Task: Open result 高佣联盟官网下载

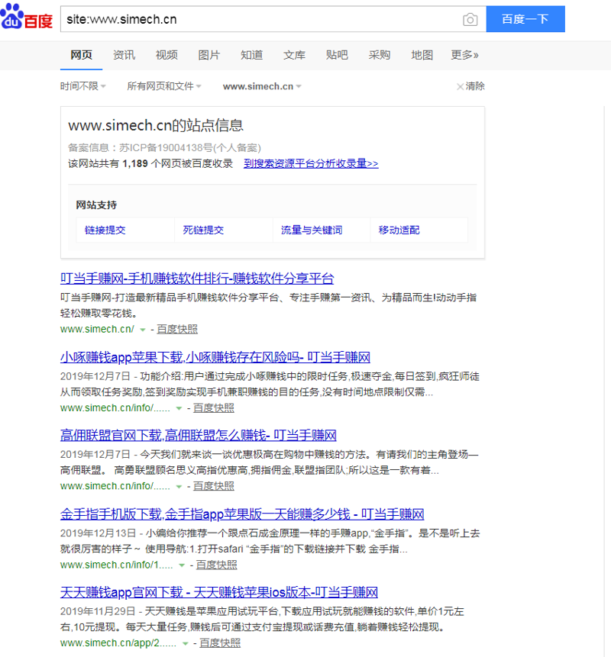Action: [199, 436]
